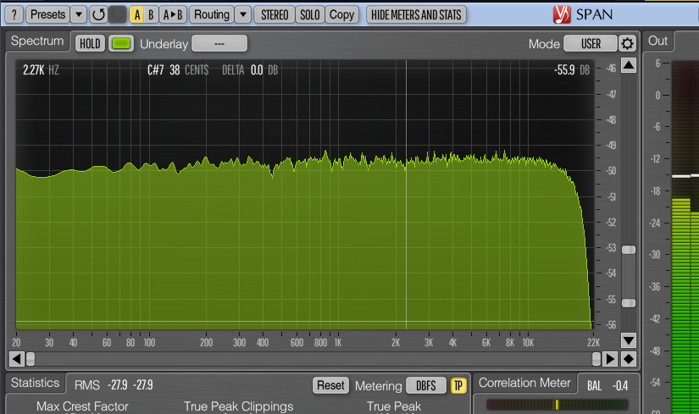Open the Underlay selector

click(219, 44)
